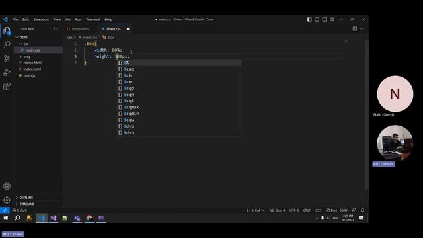Open the Search view in activity bar

pos(7,44)
